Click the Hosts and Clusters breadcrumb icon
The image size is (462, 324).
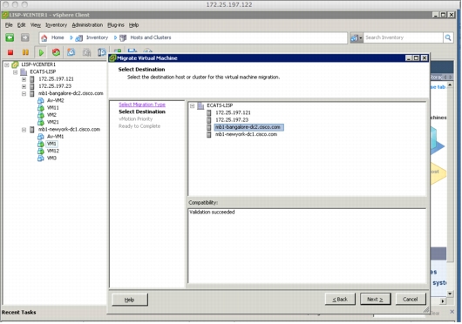coord(123,37)
